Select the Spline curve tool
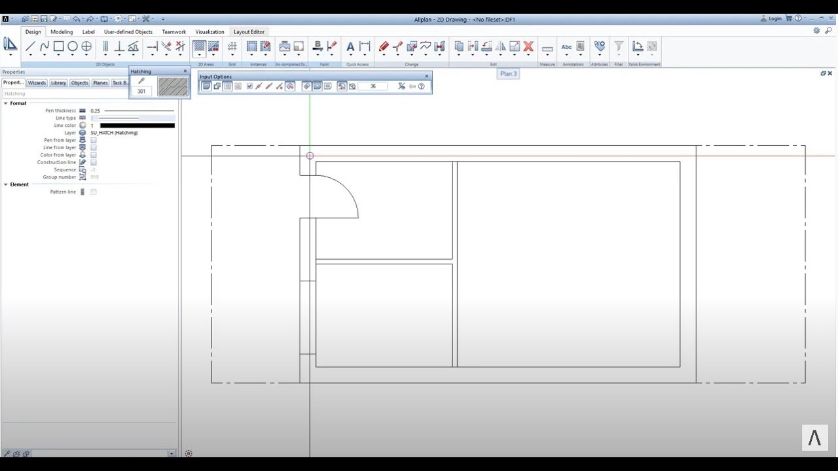The height and width of the screenshot is (471, 838). coord(45,46)
